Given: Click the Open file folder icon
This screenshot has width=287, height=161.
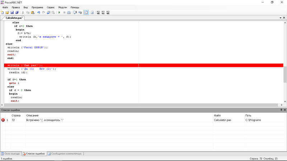Looking at the screenshot, I should 7,13.
